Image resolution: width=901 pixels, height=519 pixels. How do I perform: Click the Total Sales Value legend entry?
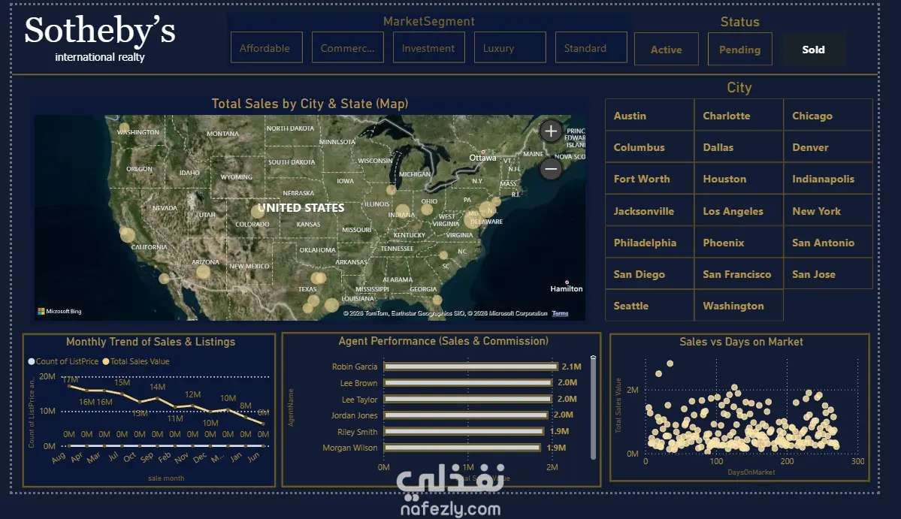pyautogui.click(x=135, y=361)
